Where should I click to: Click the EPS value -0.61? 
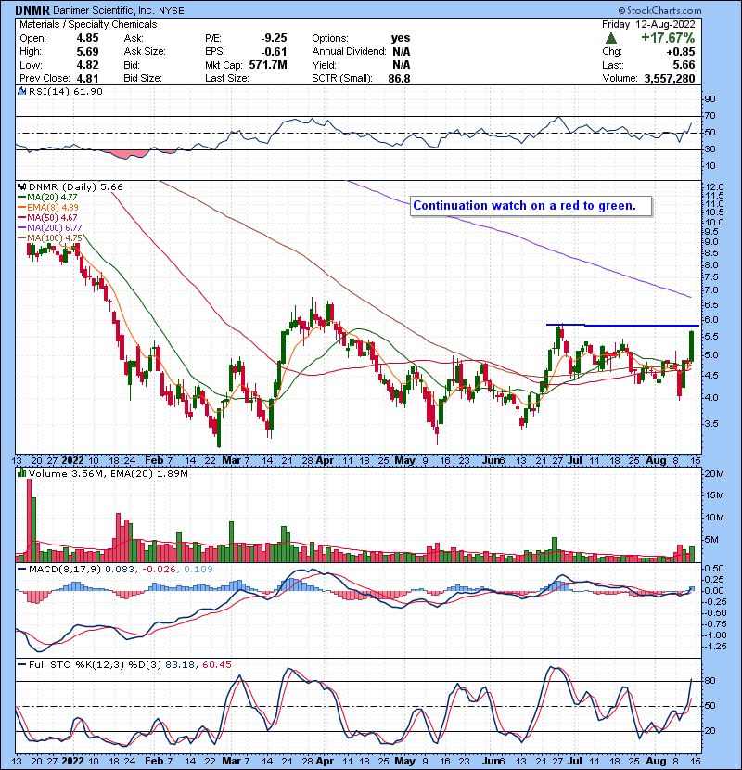click(274, 52)
